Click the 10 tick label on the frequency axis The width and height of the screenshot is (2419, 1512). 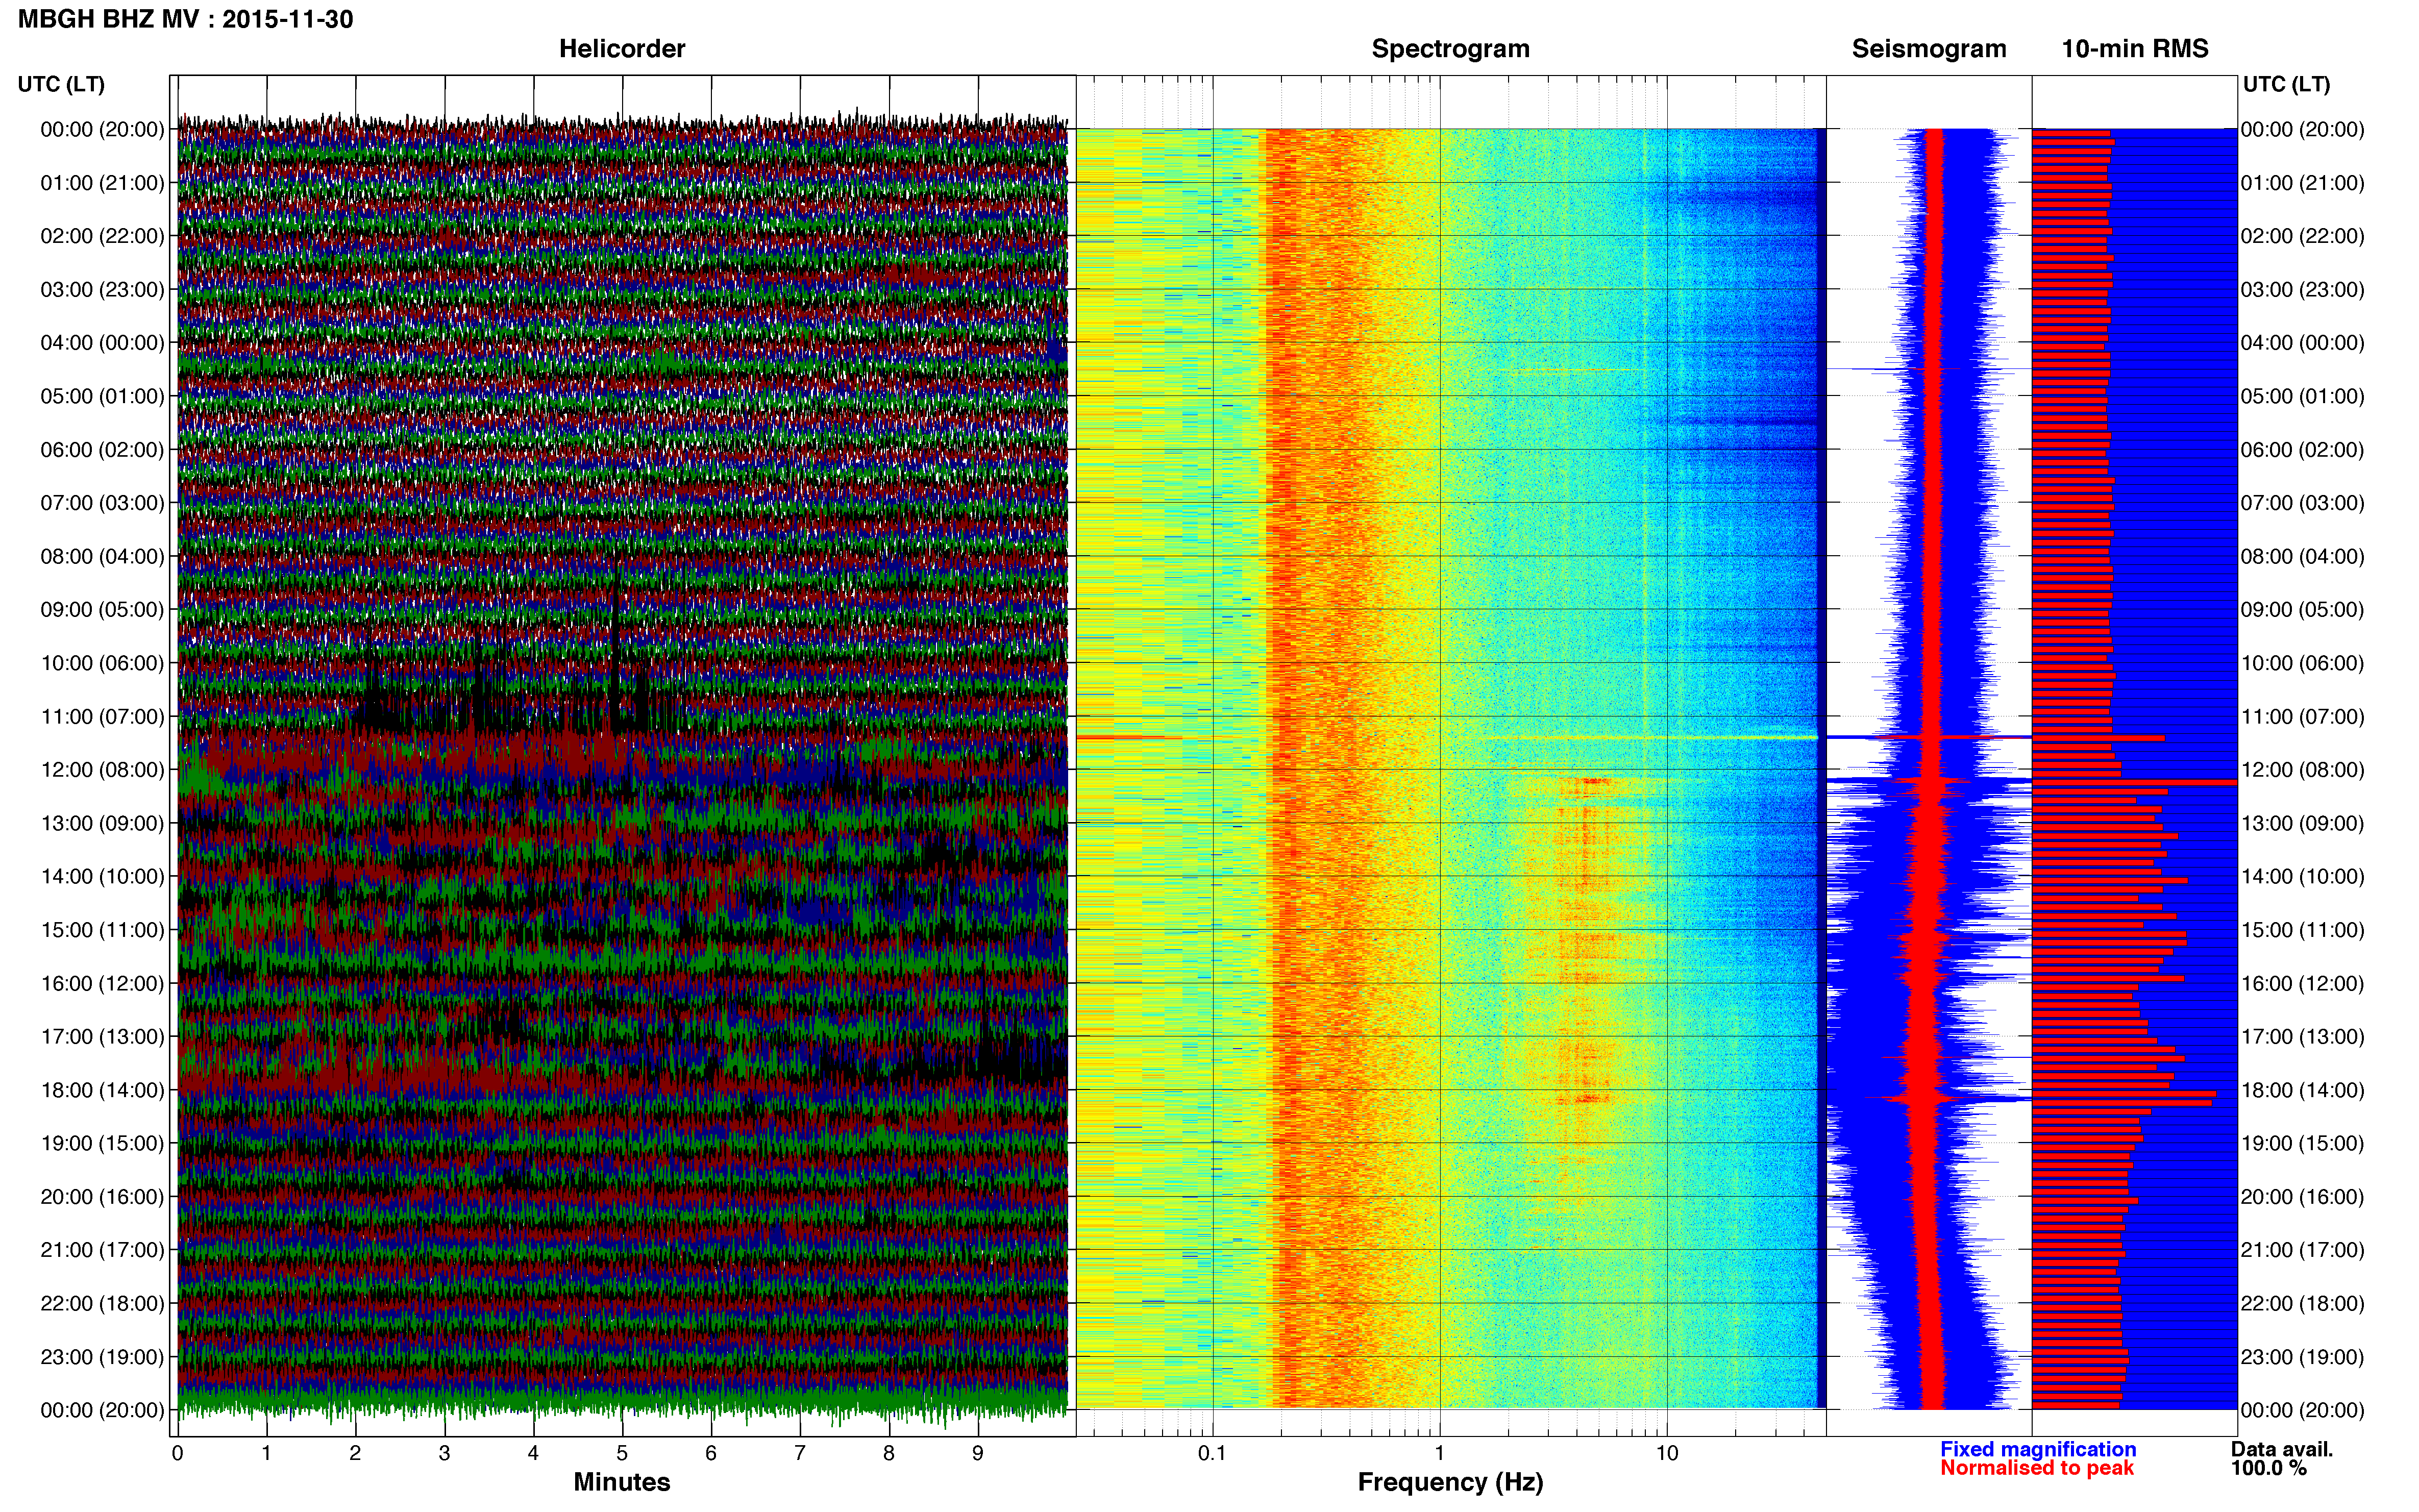tap(1667, 1454)
